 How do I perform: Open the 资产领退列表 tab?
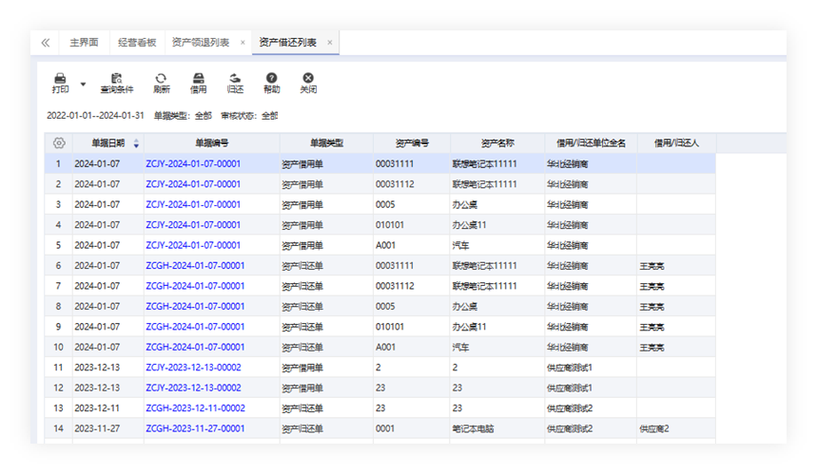pos(200,43)
